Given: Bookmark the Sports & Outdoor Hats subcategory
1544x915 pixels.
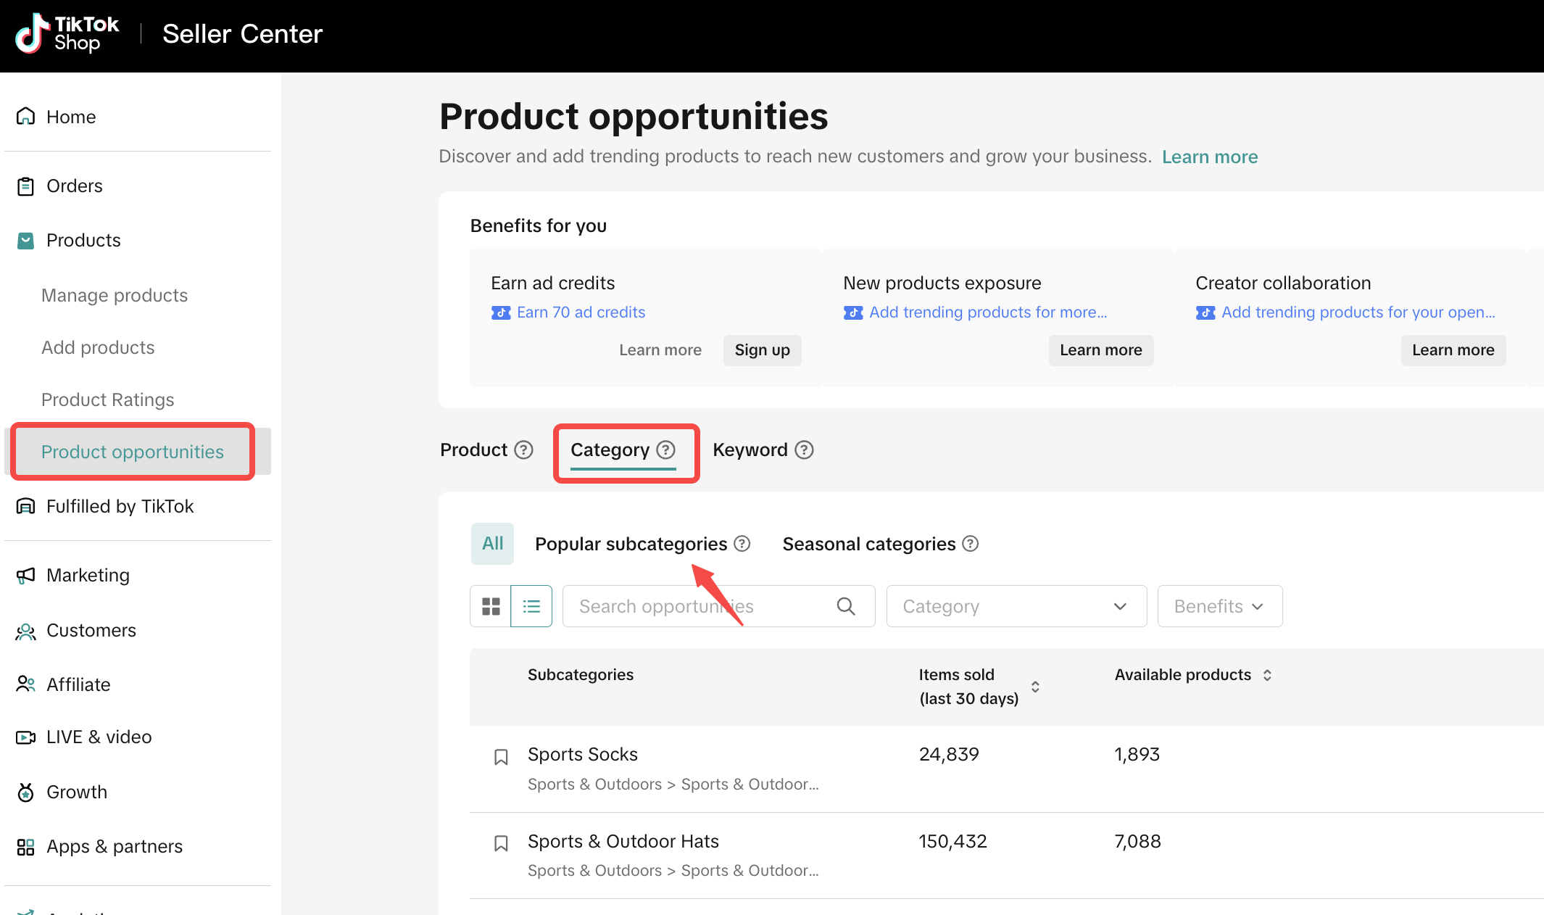Looking at the screenshot, I should pyautogui.click(x=500, y=843).
